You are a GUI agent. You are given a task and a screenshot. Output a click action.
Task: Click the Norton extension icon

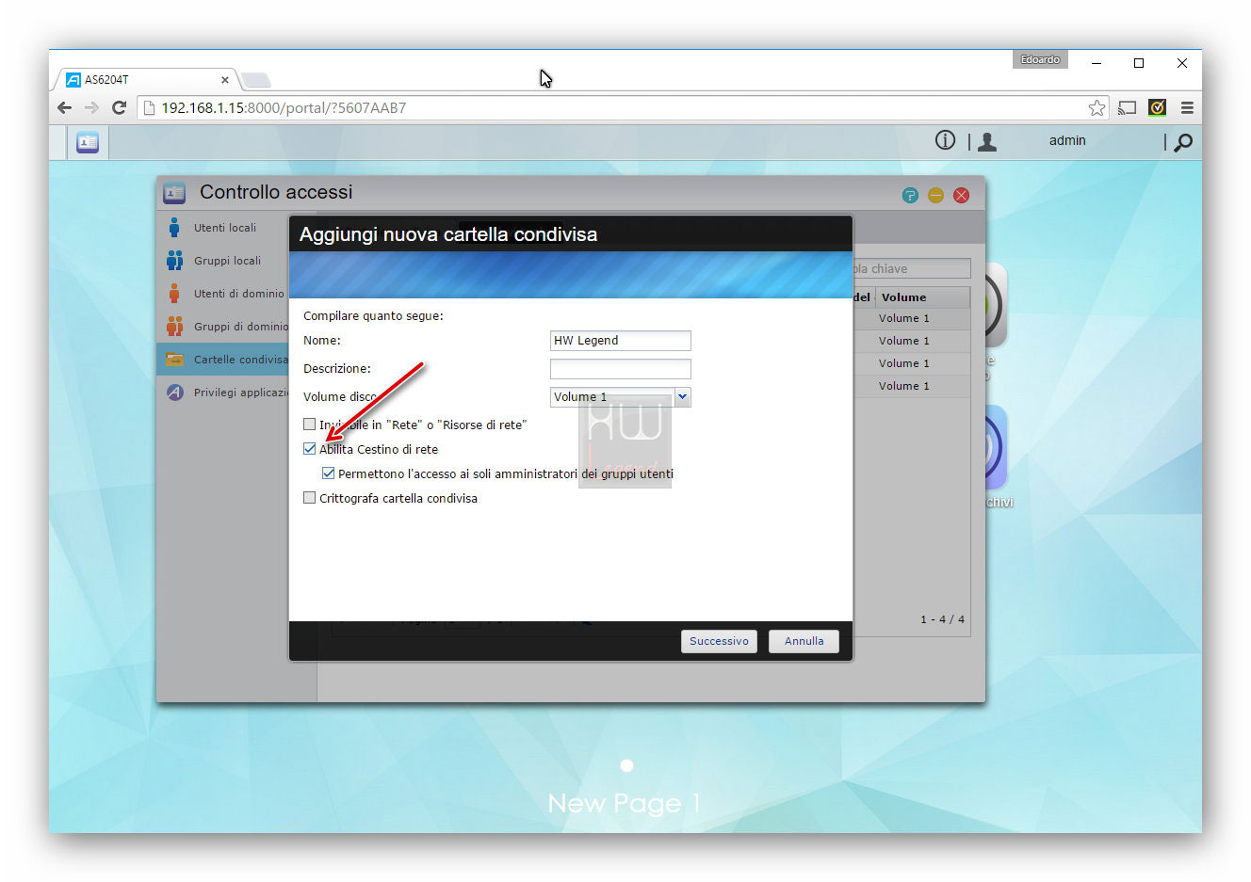1157,107
